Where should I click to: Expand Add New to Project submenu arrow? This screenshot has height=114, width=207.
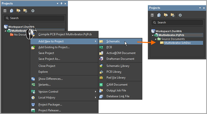tap(95, 41)
